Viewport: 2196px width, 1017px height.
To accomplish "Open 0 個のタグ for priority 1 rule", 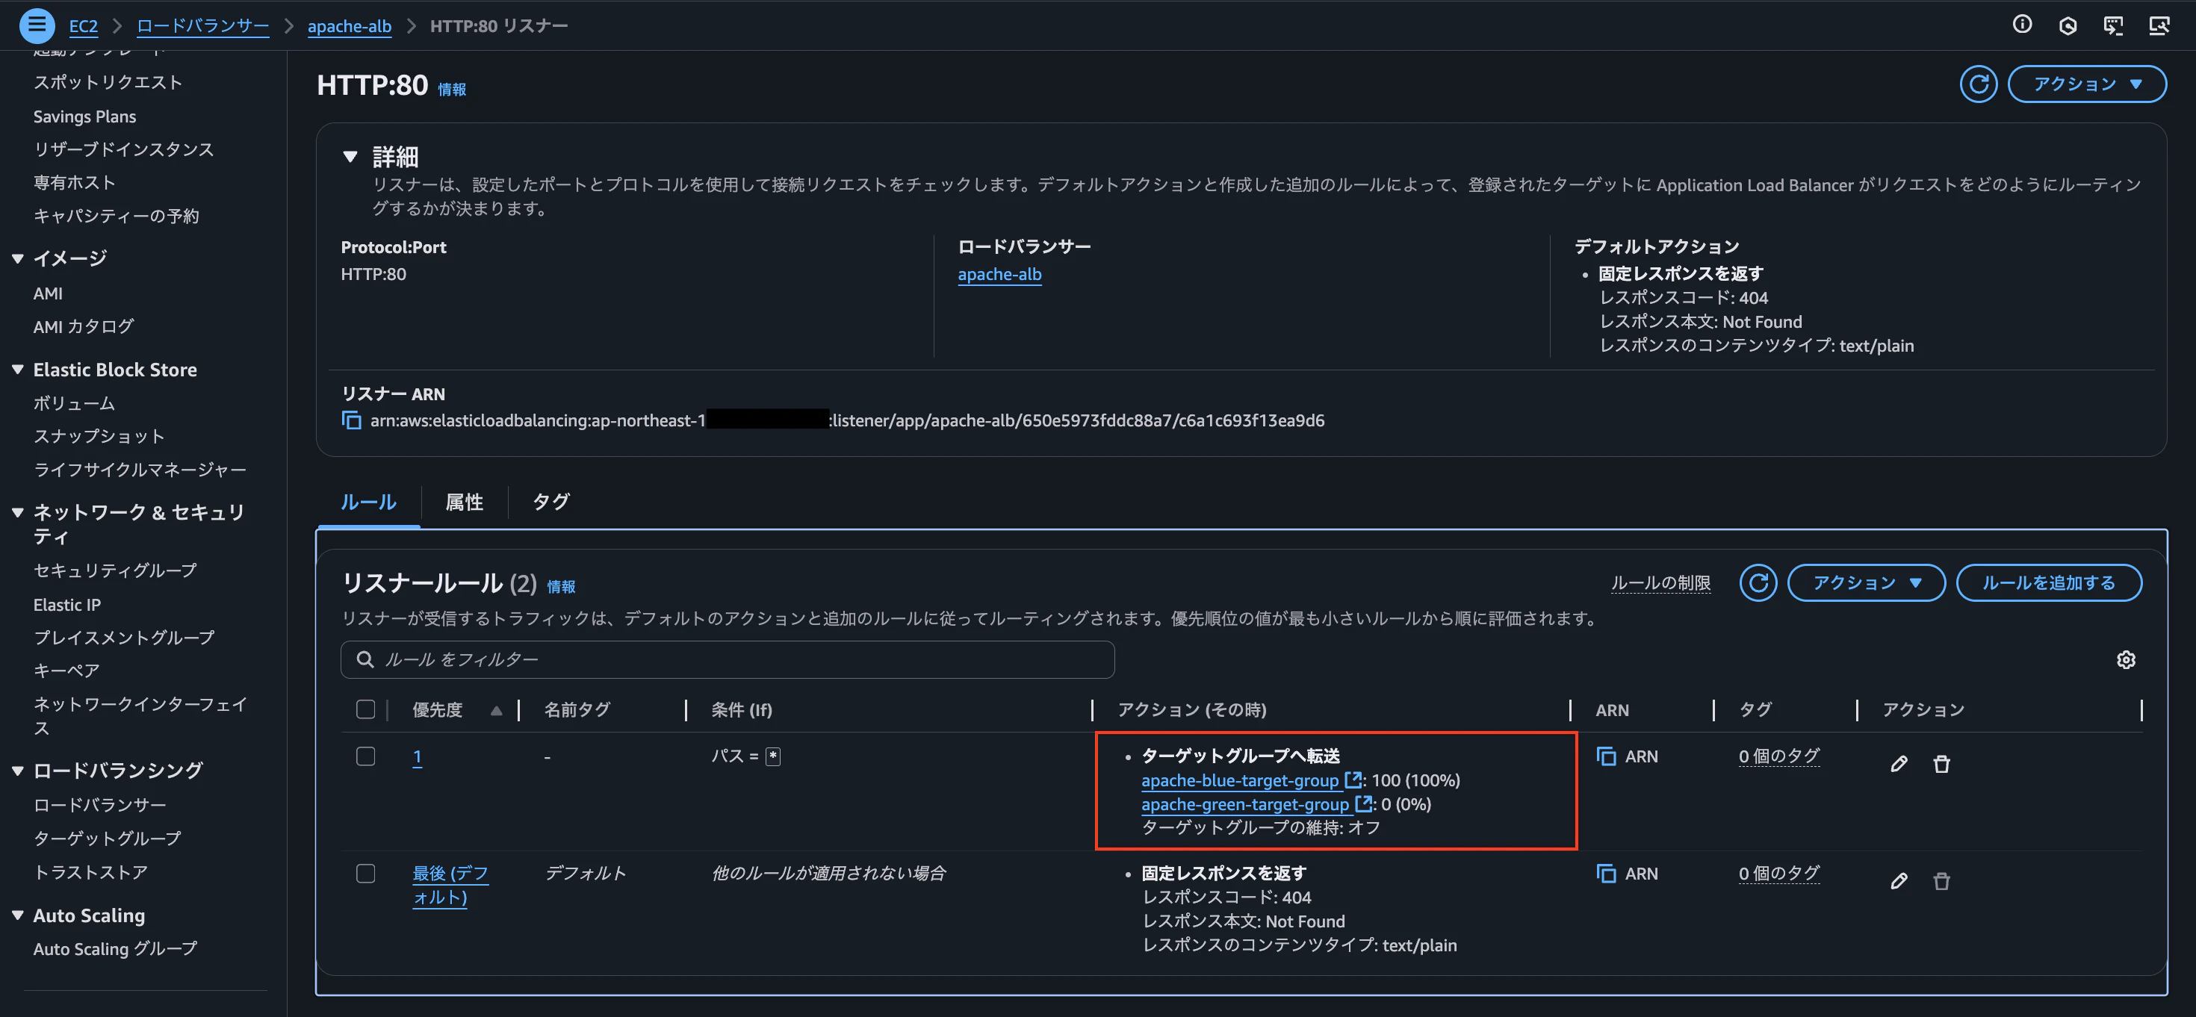I will tap(1779, 756).
